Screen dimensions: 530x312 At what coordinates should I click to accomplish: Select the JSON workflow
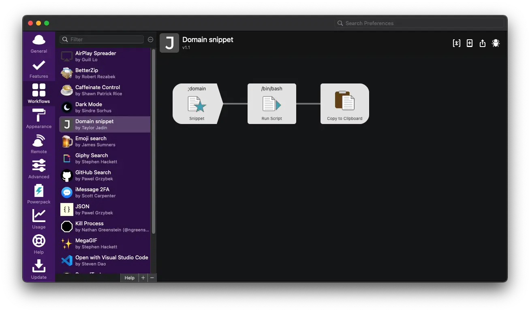[x=105, y=209]
